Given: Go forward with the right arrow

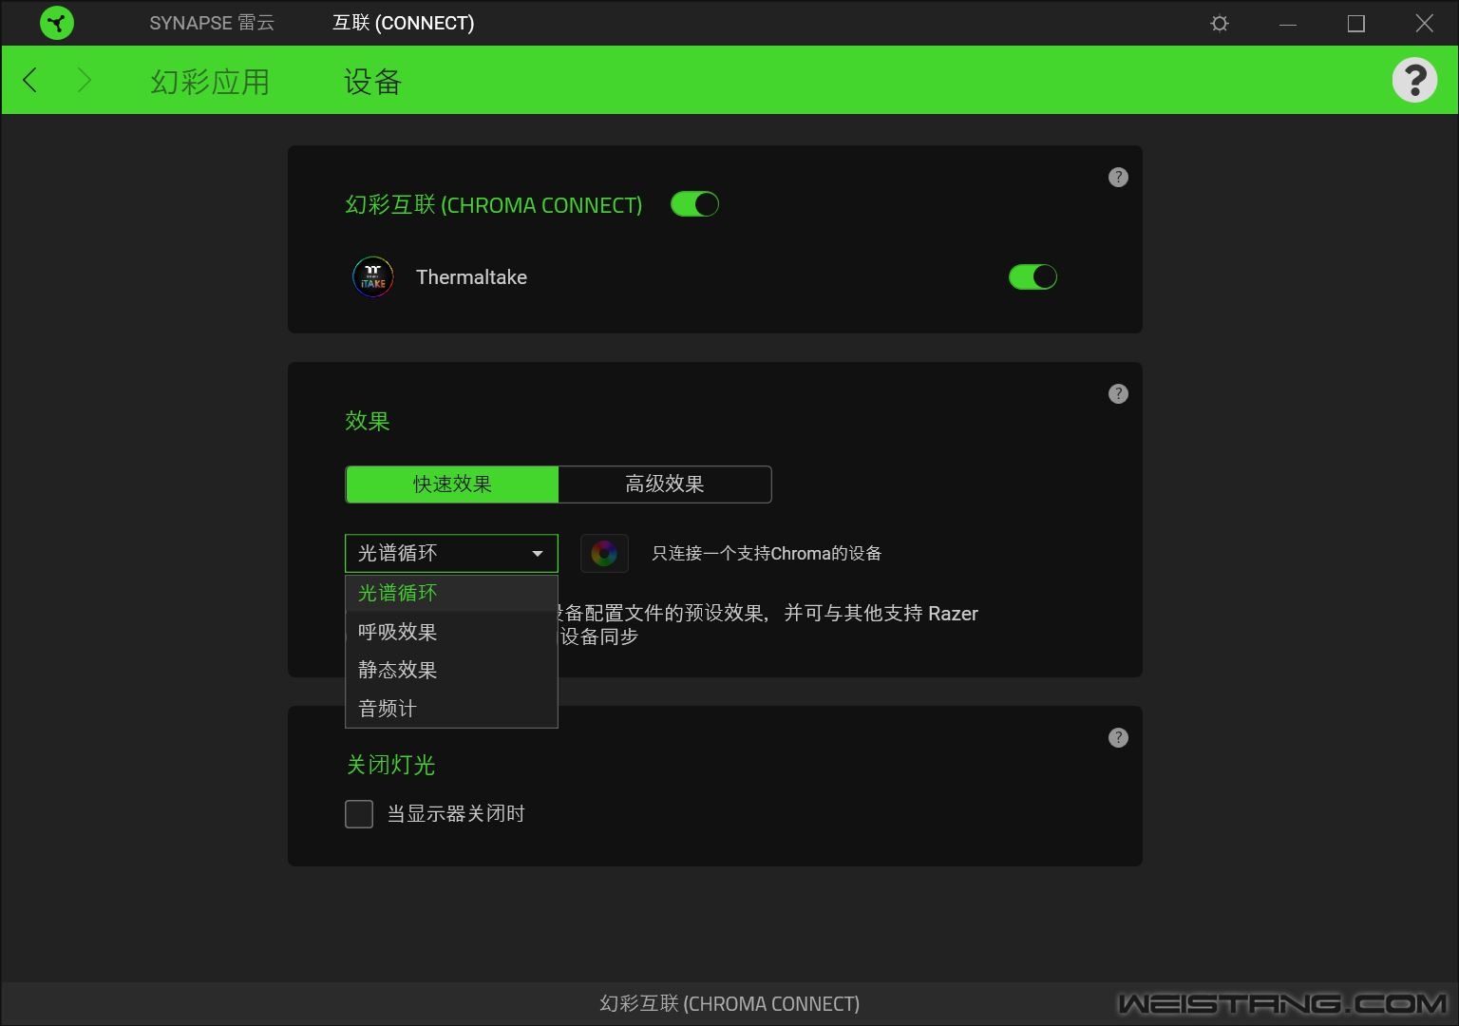Looking at the screenshot, I should click(84, 81).
